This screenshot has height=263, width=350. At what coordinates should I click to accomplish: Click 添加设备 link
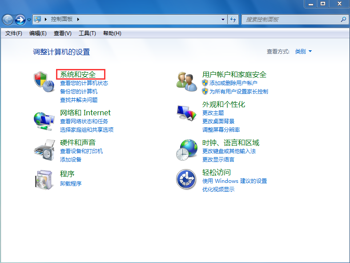click(x=71, y=160)
